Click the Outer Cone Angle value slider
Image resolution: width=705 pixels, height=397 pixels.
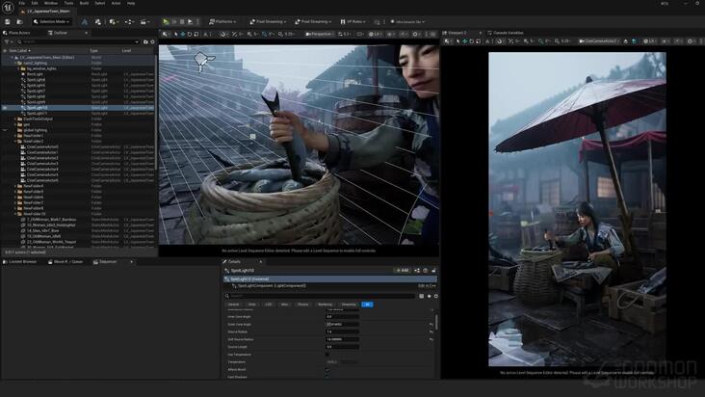tap(342, 324)
